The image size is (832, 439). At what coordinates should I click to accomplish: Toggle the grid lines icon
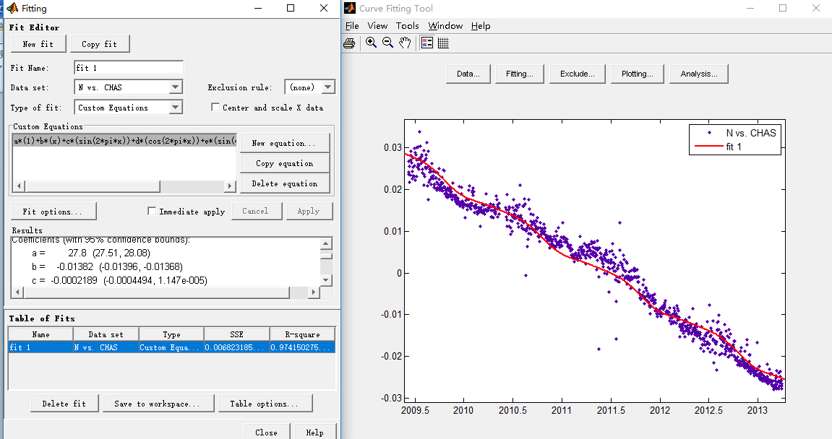click(x=443, y=43)
